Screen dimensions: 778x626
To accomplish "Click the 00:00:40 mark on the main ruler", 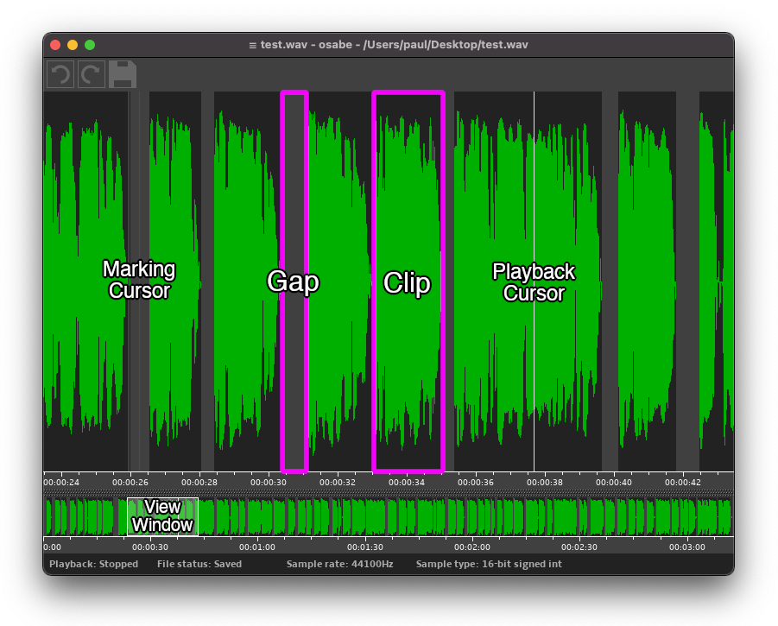I will tap(614, 482).
